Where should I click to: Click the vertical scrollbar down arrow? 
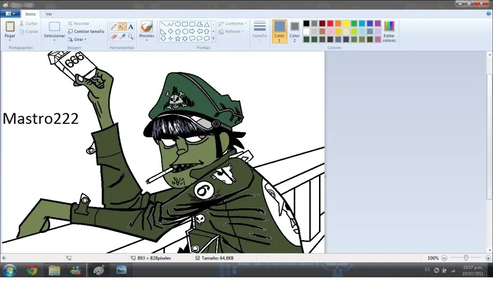490,250
